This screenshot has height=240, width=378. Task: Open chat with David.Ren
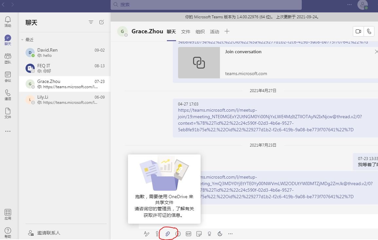click(64, 53)
